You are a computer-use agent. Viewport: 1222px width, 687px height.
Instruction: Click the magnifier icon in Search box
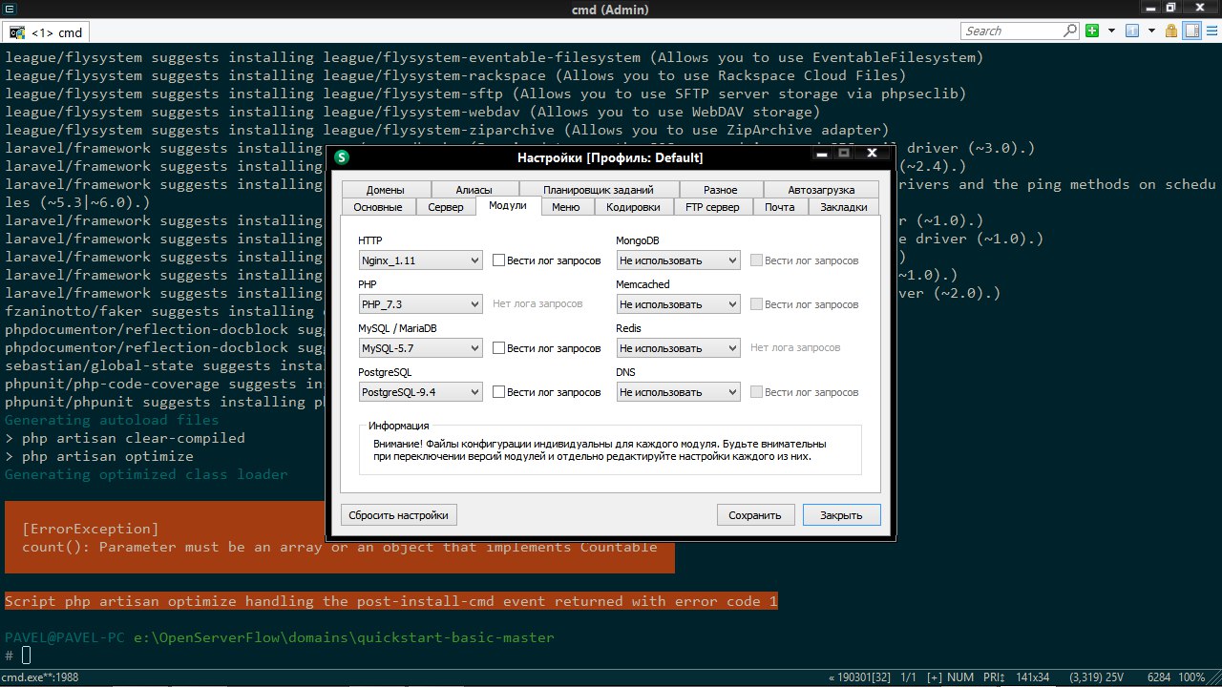pos(1070,31)
